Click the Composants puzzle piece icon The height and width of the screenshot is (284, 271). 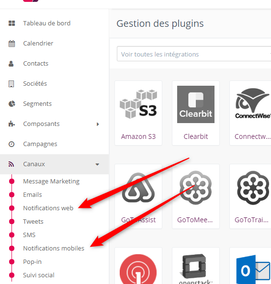click(x=12, y=124)
